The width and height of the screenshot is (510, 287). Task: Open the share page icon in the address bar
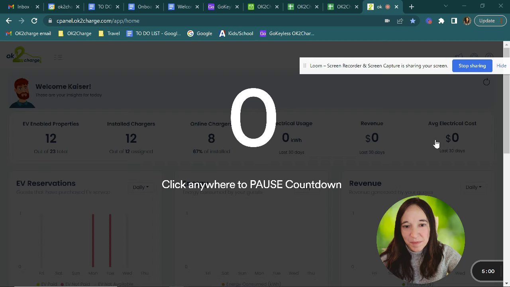tap(400, 21)
